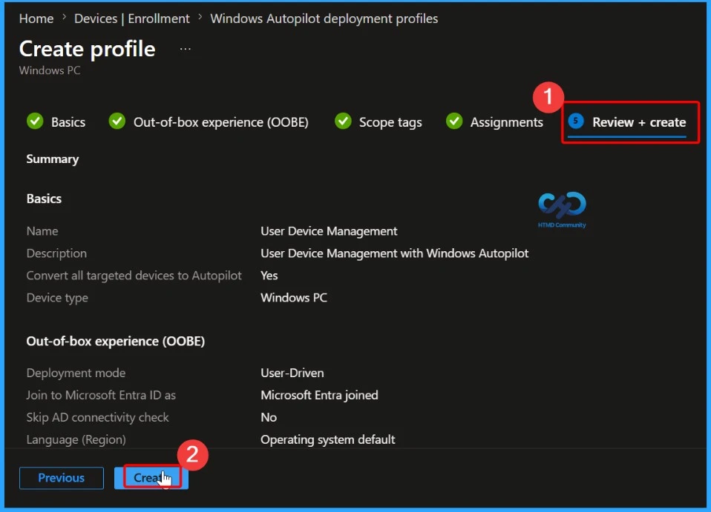Go to Home in the breadcrumb
This screenshot has width=711, height=512.
(36, 19)
